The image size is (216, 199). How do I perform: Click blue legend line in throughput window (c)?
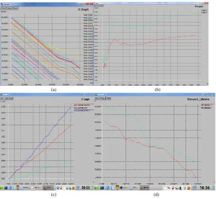point(84,110)
